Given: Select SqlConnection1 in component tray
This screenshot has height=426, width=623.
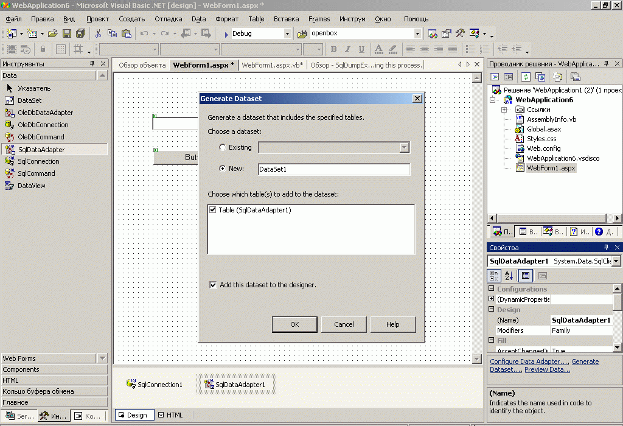Looking at the screenshot, I should (154, 384).
